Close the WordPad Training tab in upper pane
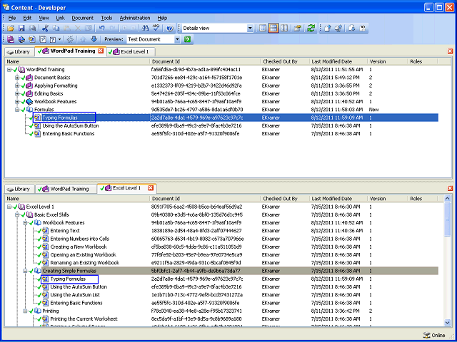 pos(101,51)
